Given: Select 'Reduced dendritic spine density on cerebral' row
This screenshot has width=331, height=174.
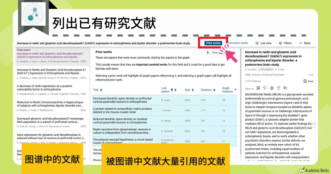Looking at the screenshot, I should (165, 121).
